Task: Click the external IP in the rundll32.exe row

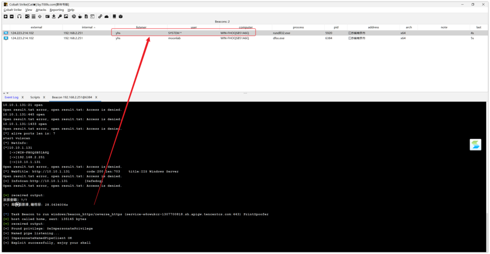Action: point(22,33)
